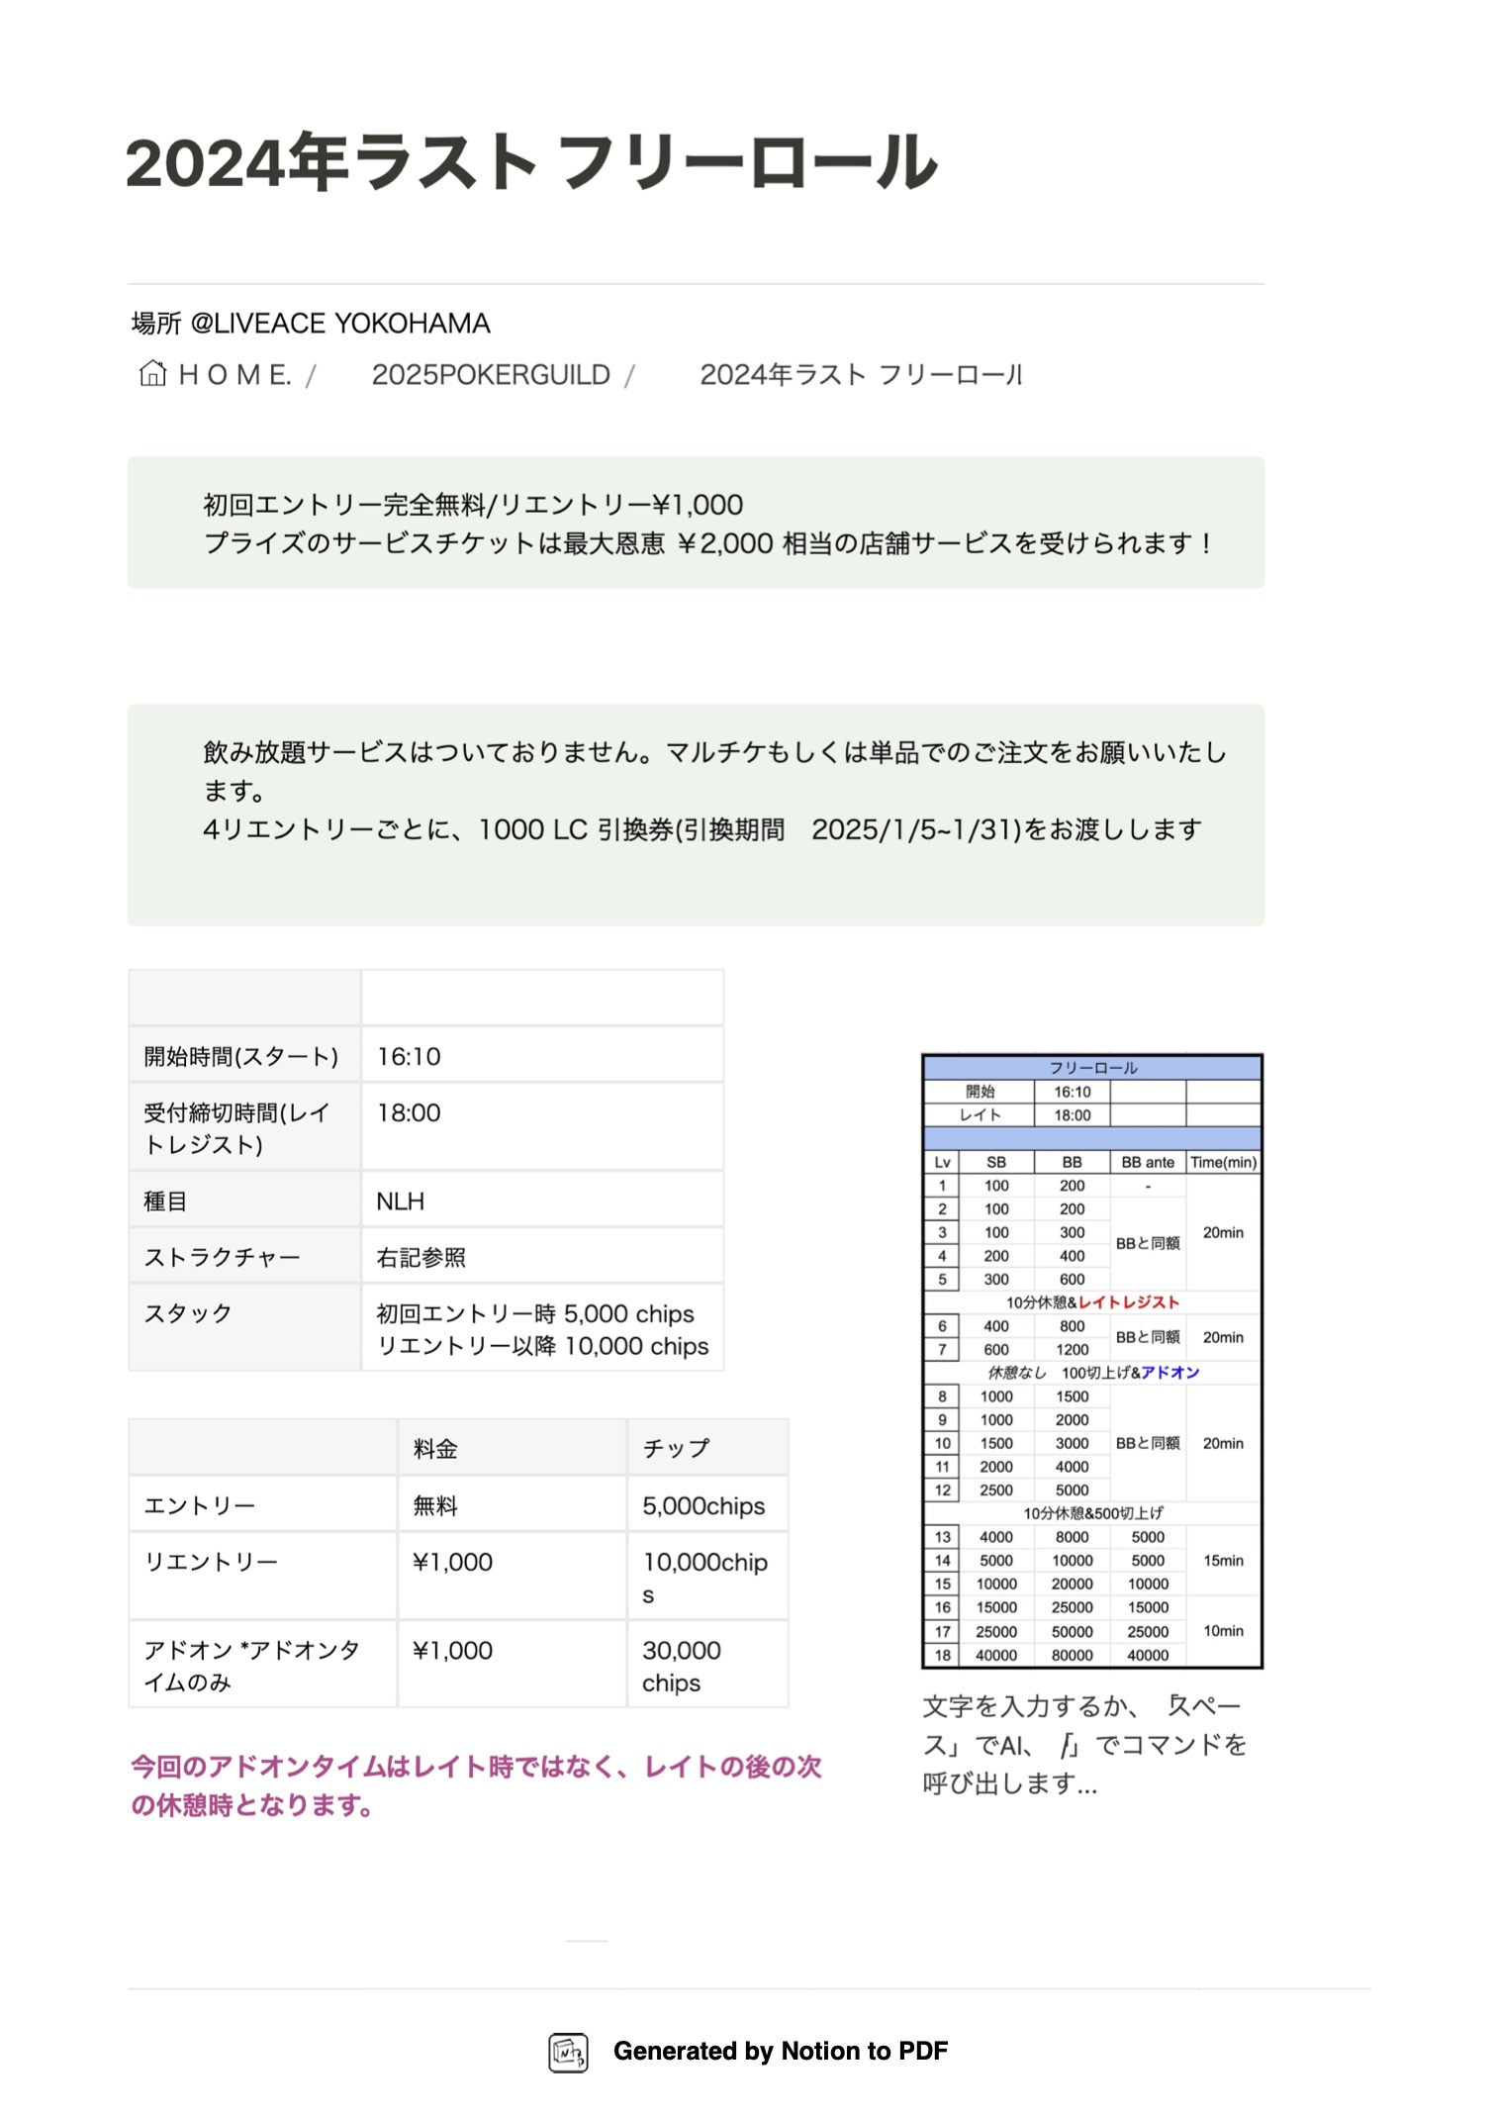Click the purple add-on time notice text
1496x2116 pixels.
476,1785
